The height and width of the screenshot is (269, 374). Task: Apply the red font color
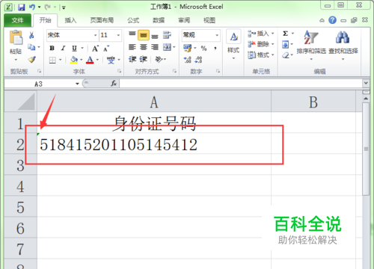coord(90,60)
